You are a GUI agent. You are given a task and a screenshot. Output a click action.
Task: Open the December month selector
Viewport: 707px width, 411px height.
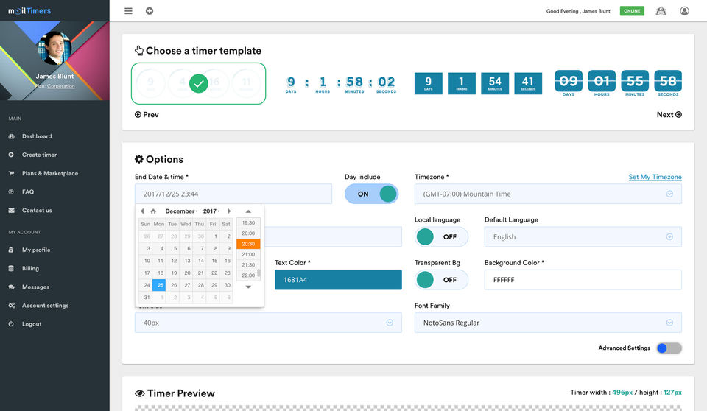pyautogui.click(x=181, y=211)
